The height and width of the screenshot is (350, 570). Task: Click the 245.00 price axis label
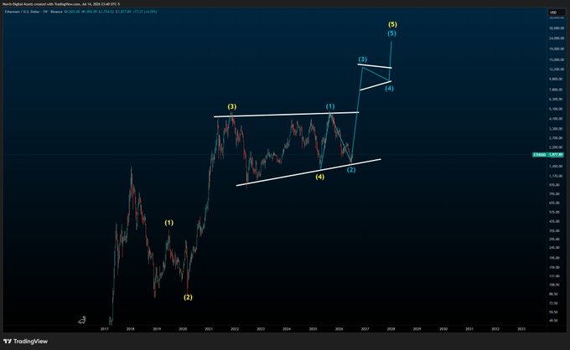pyautogui.click(x=555, y=248)
